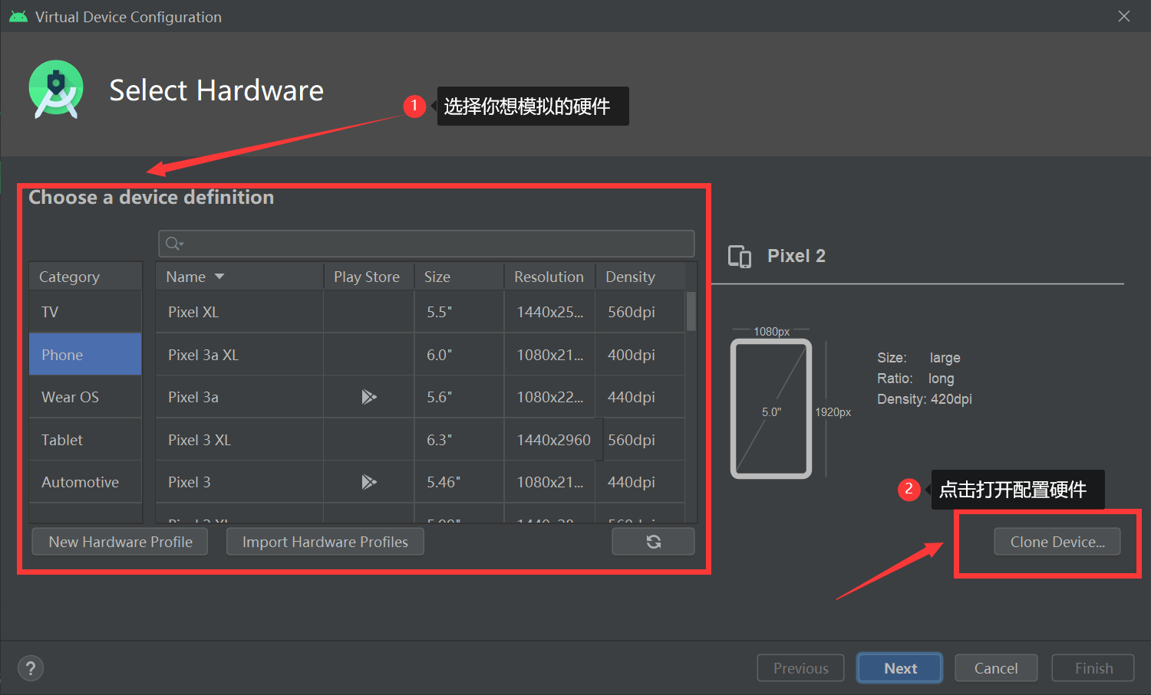1151x695 pixels.
Task: Click the 6.3" size cell
Action: 459,440
